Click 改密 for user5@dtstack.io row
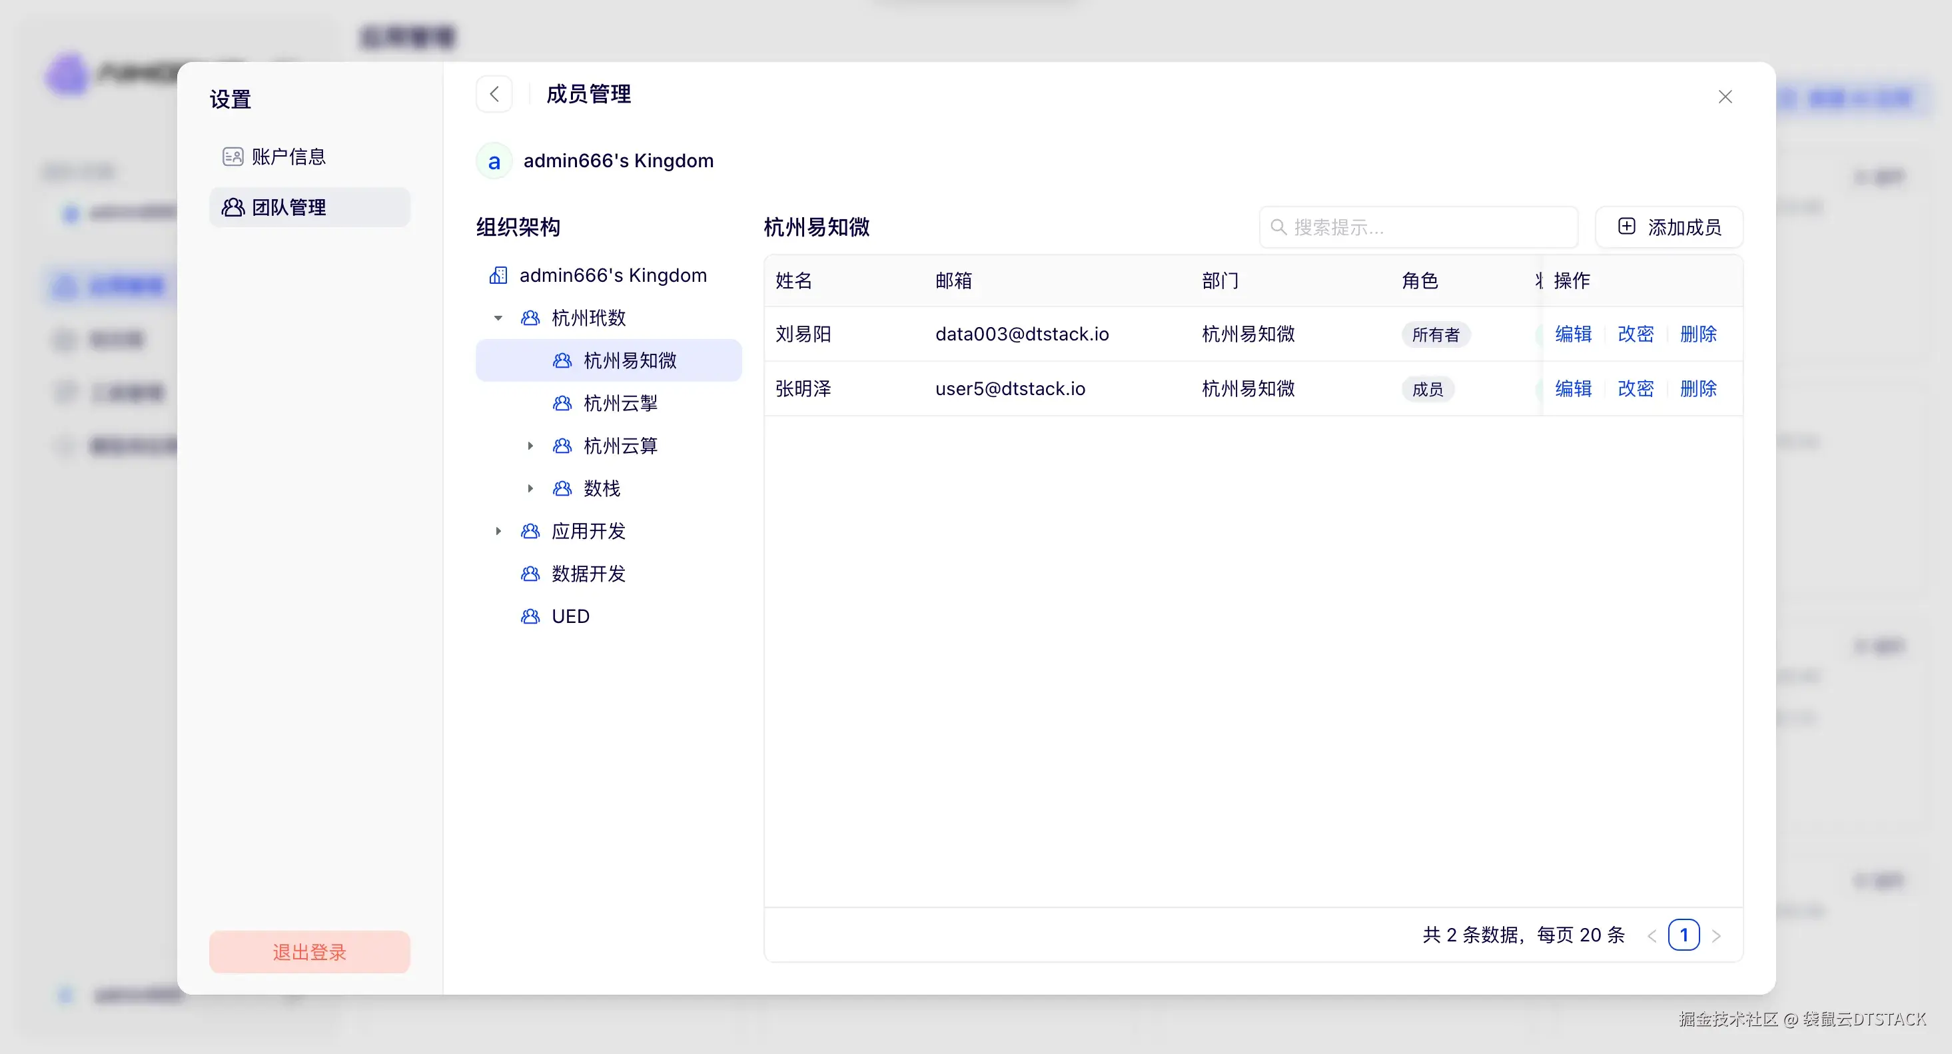1952x1054 pixels. [x=1636, y=388]
